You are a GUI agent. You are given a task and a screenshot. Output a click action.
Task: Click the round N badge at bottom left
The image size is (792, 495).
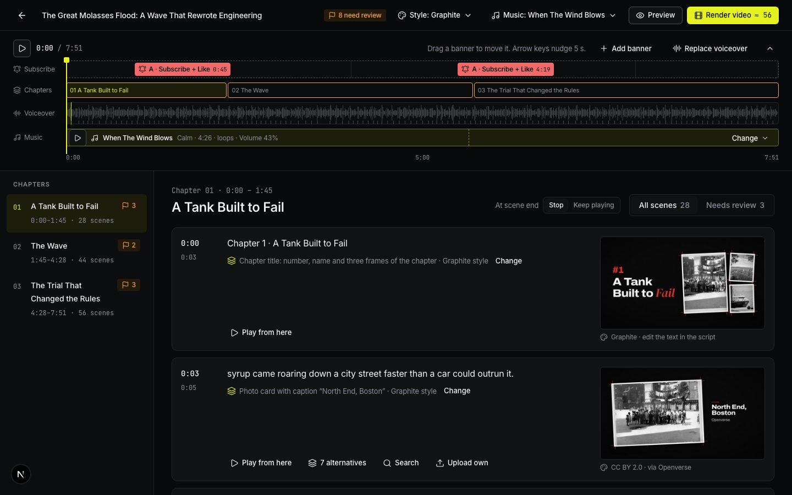(x=21, y=474)
